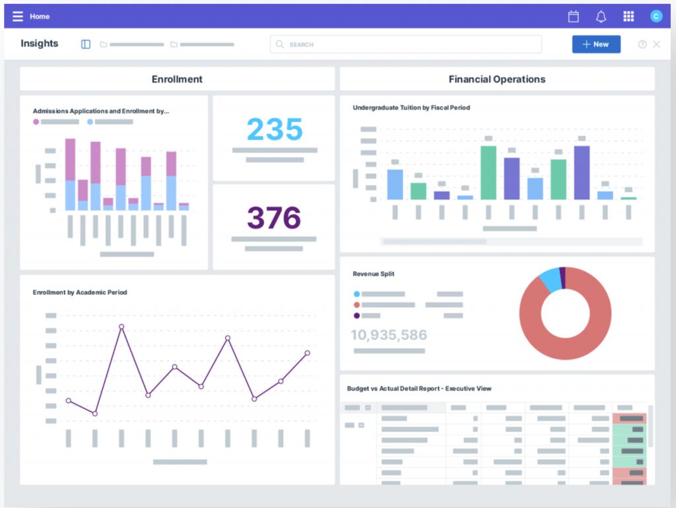Viewport: 676px width, 508px height.
Task: Click the highest point on enrollment line chart
Action: click(121, 327)
